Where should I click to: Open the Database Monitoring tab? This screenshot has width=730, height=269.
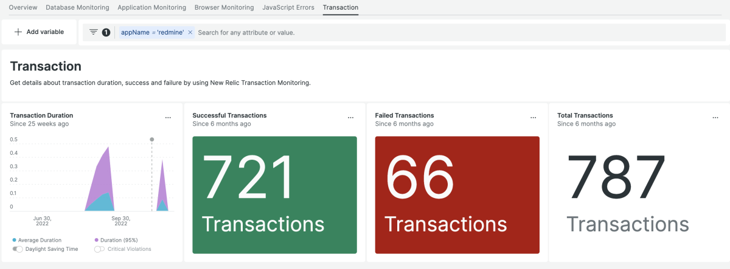[x=77, y=7]
